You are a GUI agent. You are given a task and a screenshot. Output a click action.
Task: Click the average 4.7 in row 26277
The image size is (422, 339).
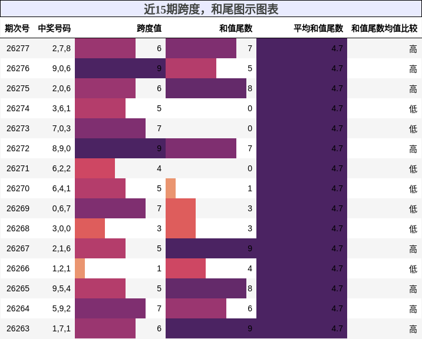point(337,48)
